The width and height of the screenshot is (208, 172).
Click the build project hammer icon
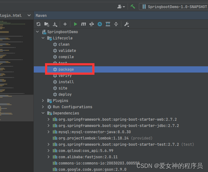point(133,7)
